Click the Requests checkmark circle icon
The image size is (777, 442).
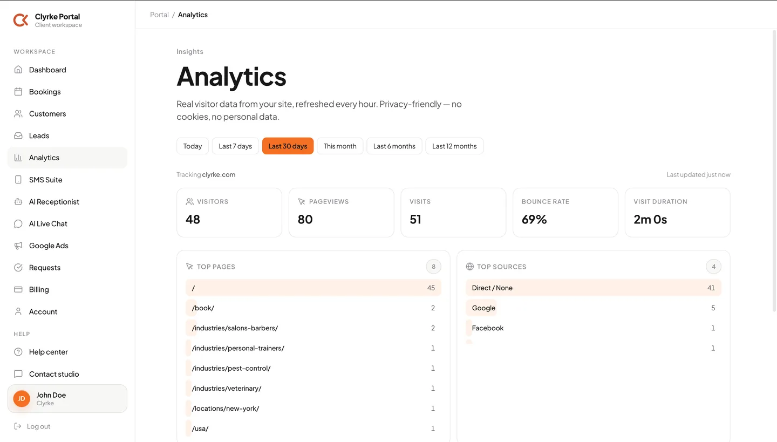pos(18,268)
